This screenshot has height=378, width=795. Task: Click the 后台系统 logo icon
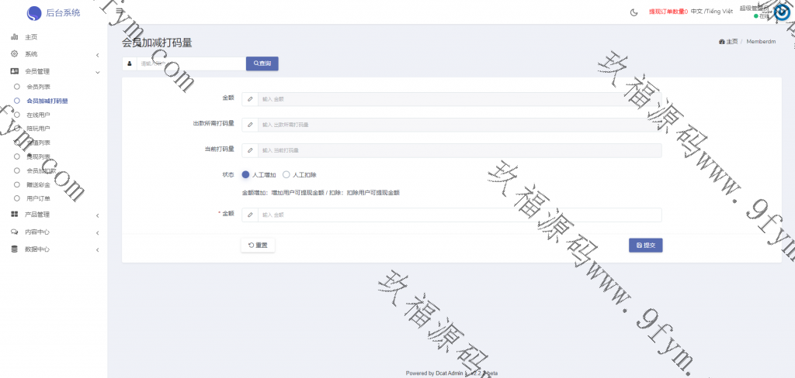point(34,13)
